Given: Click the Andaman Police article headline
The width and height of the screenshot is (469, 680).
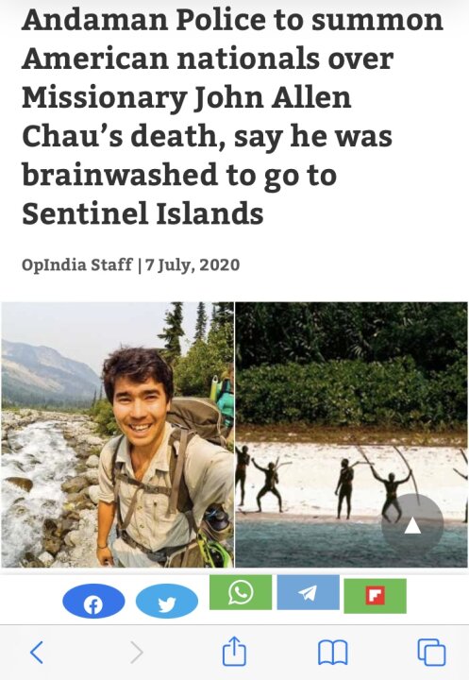Looking at the screenshot, I should (233, 117).
